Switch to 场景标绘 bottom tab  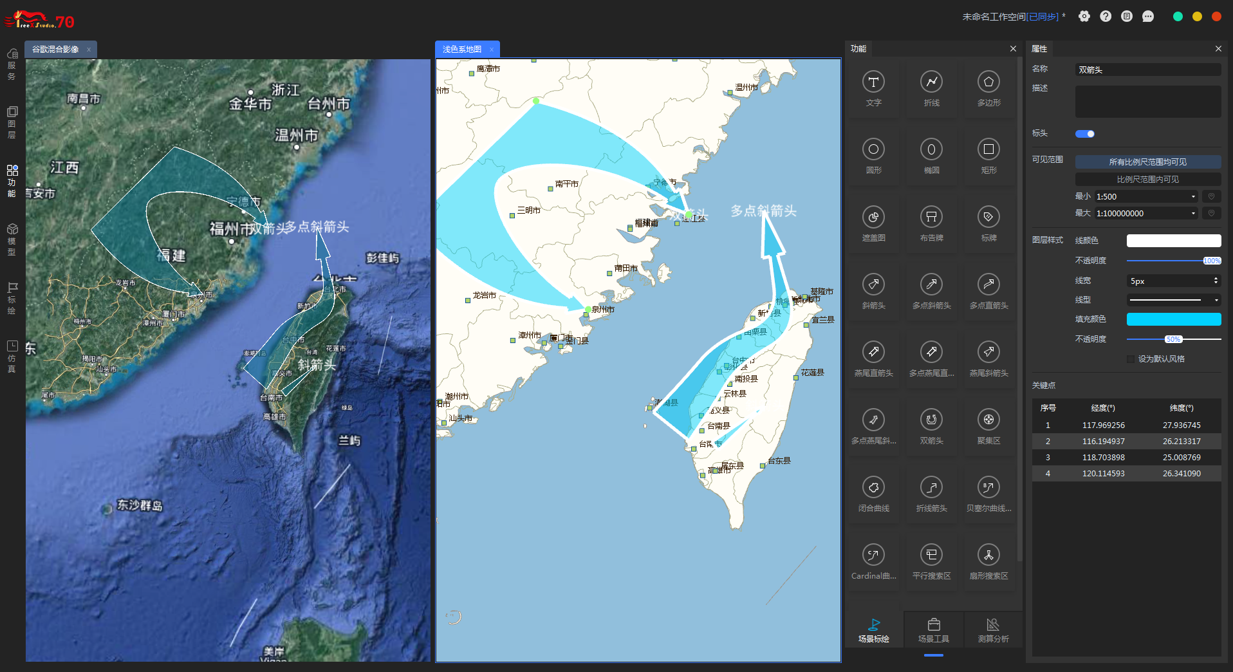tap(874, 631)
